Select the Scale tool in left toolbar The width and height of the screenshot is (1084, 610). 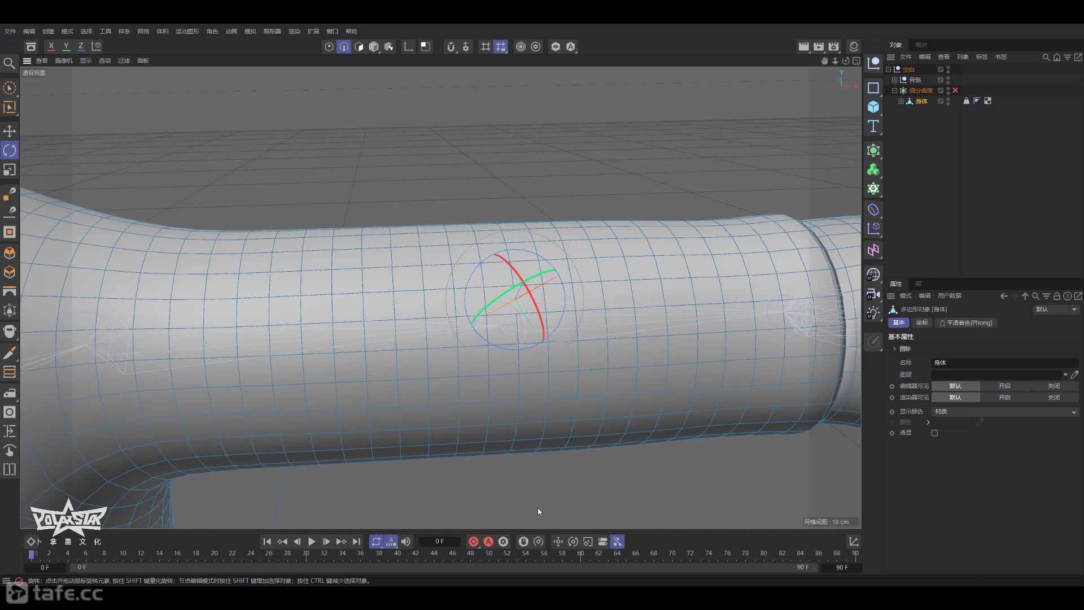coord(10,169)
